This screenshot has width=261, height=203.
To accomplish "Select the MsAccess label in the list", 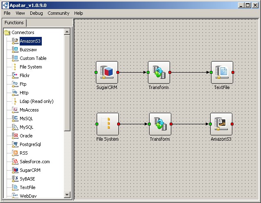I will [29, 110].
